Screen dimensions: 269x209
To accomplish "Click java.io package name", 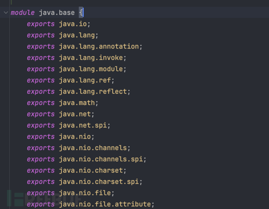I will coord(74,24).
